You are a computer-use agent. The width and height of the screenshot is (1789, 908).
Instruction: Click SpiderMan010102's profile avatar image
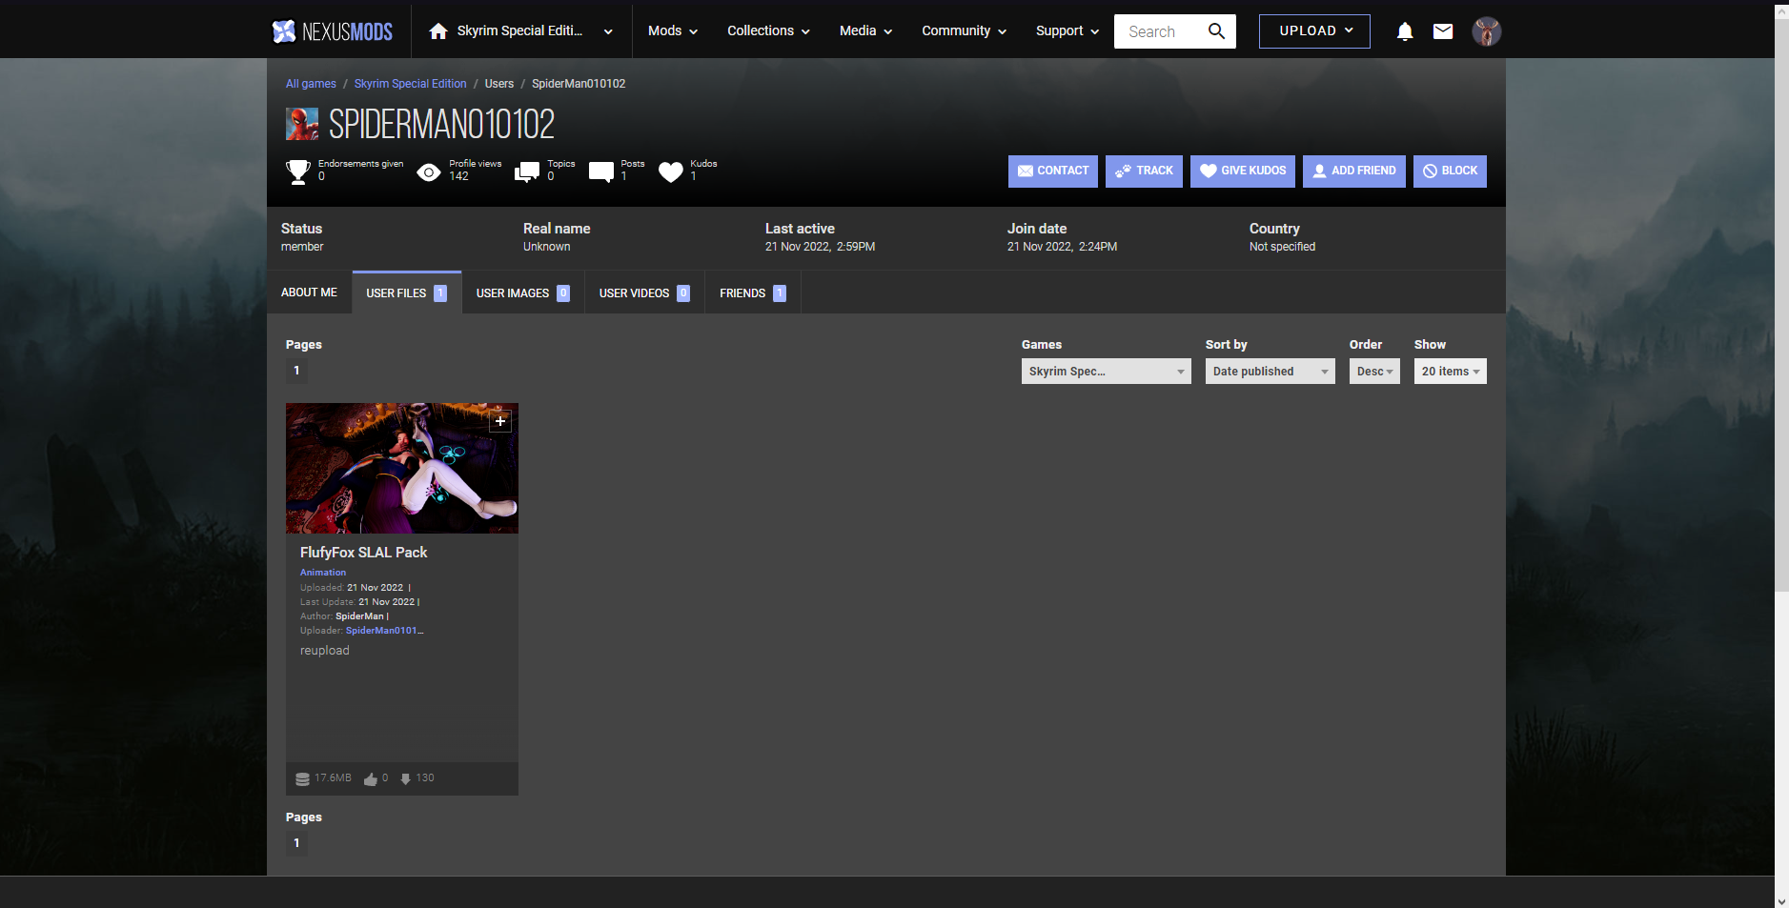tap(302, 124)
